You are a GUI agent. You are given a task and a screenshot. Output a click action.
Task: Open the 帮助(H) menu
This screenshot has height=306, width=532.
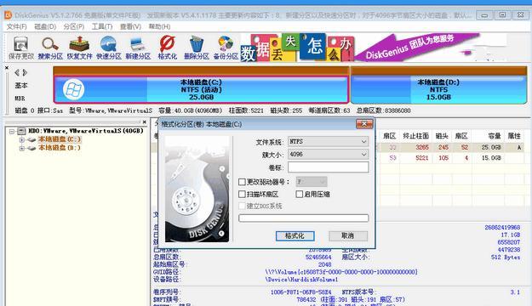tap(159, 26)
